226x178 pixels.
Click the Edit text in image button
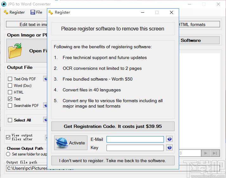27,24
